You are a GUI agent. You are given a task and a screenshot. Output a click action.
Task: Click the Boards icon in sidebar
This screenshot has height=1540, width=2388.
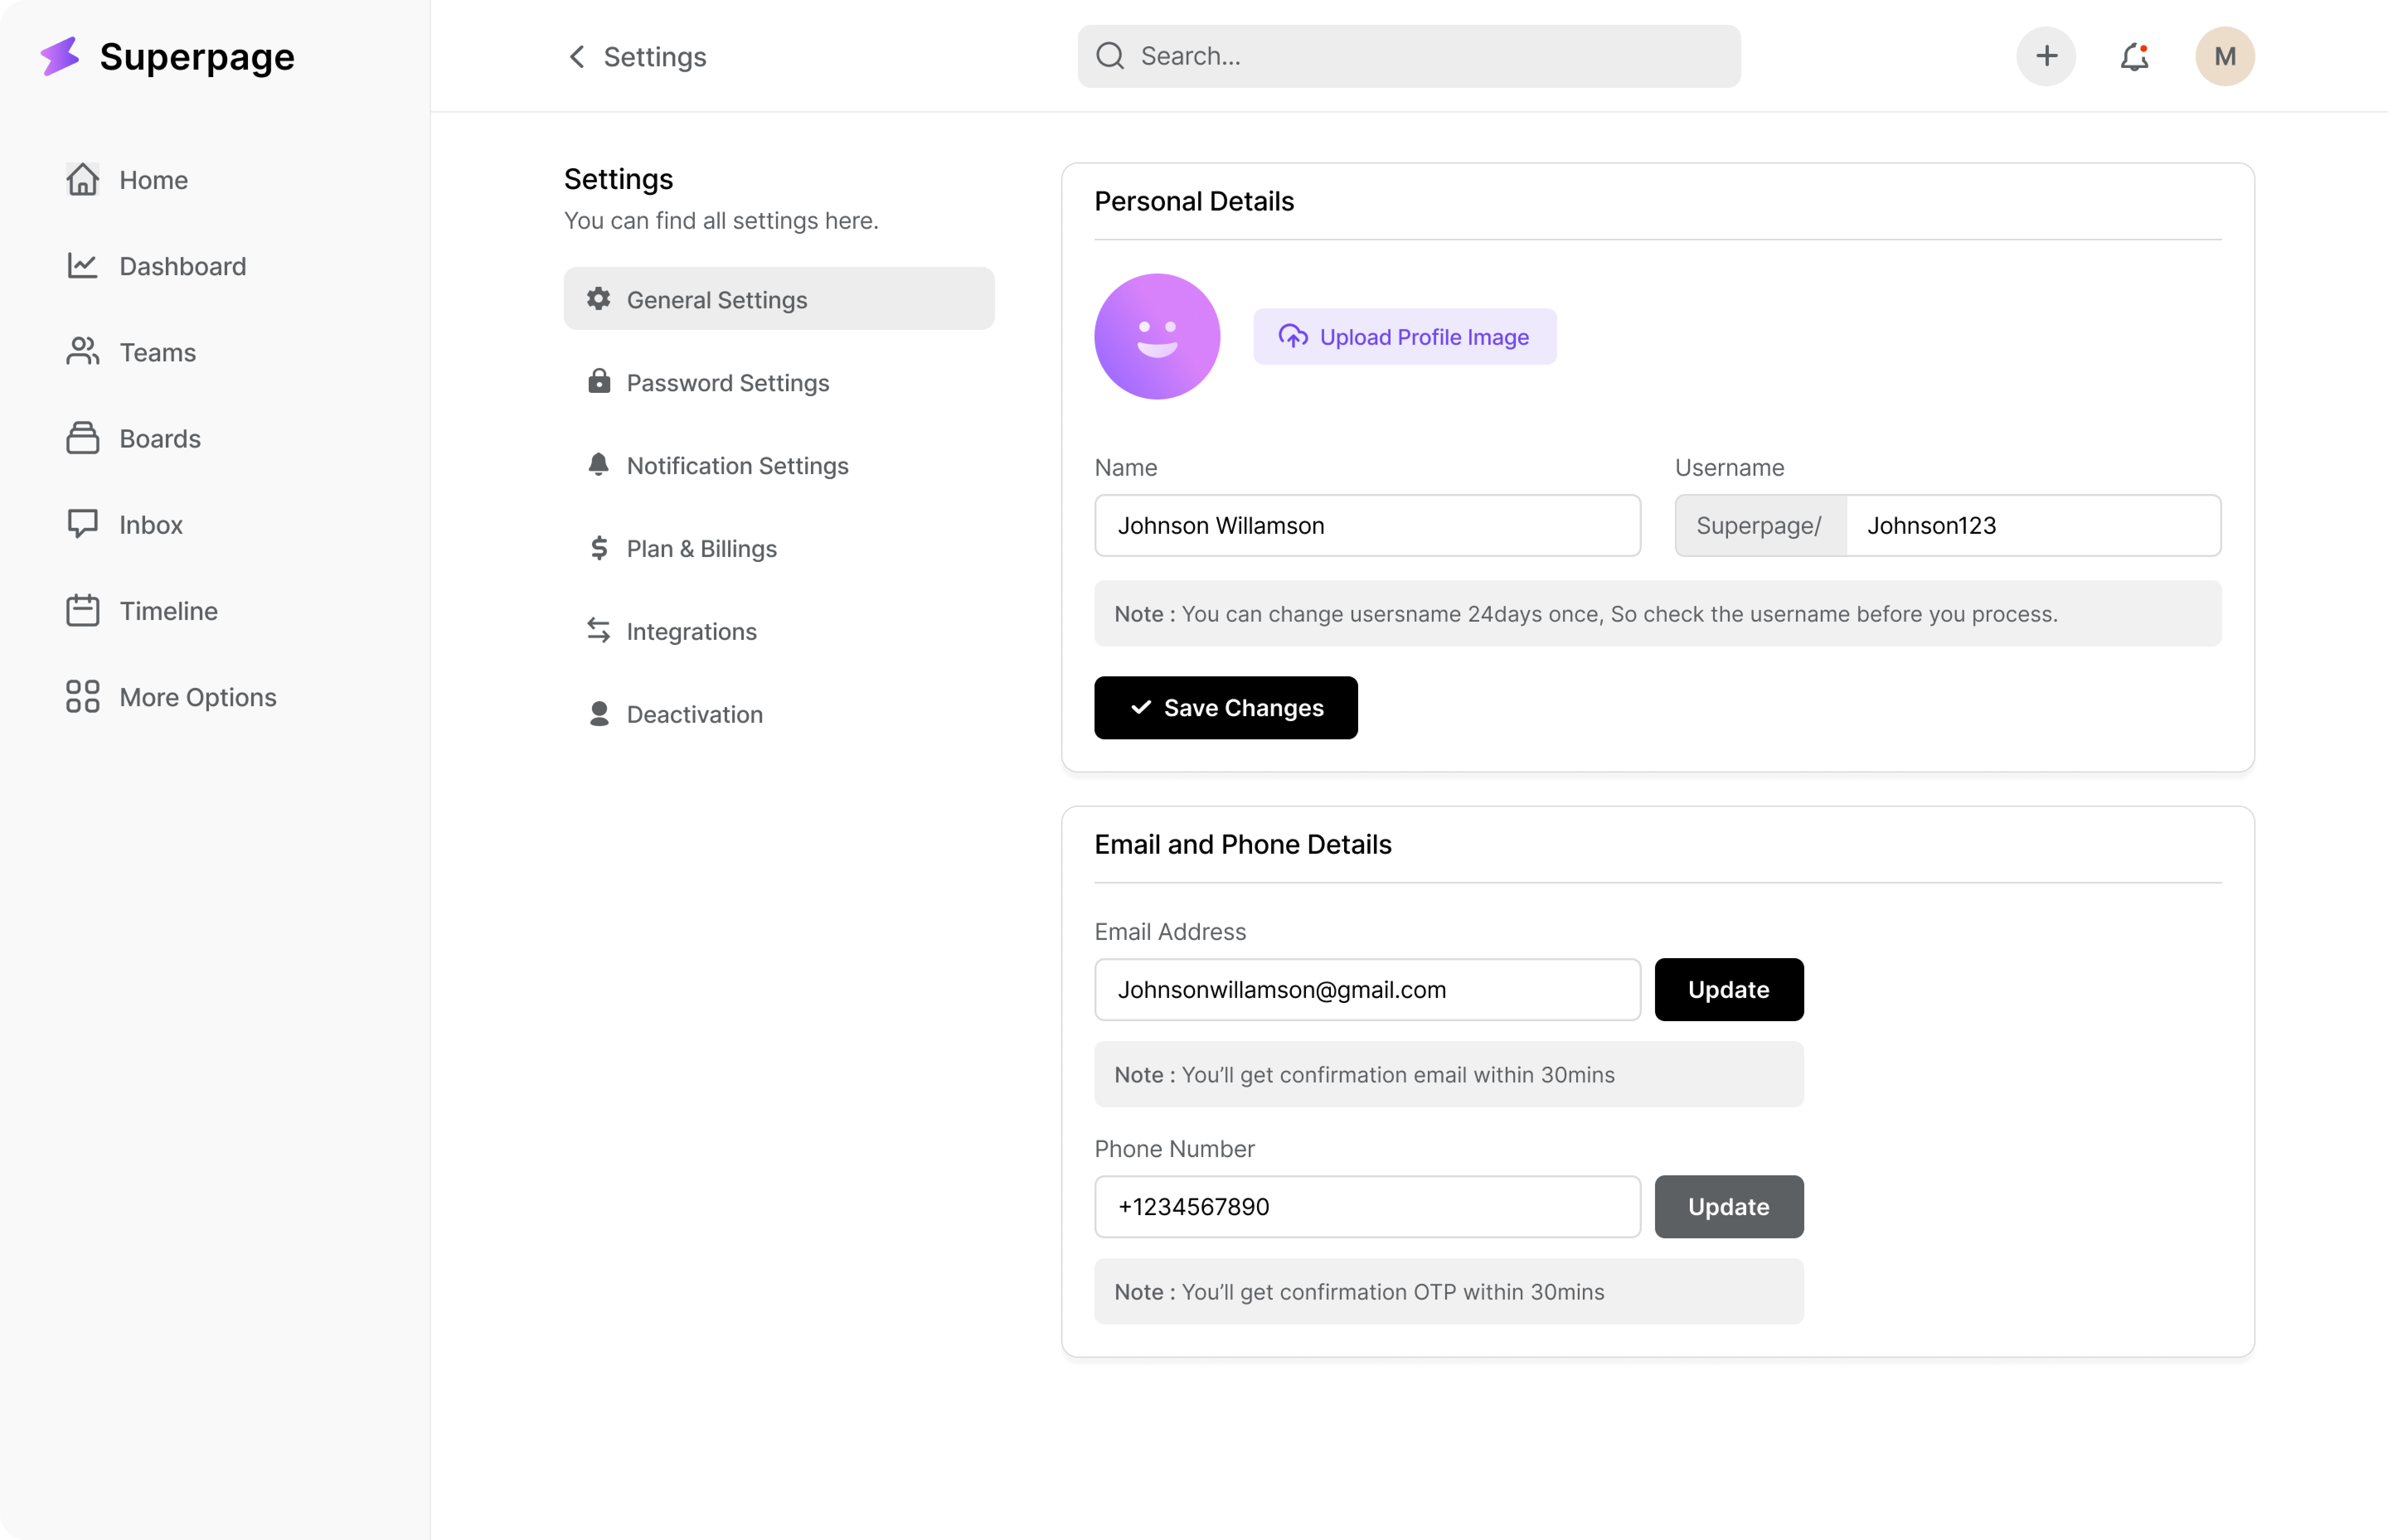[82, 438]
